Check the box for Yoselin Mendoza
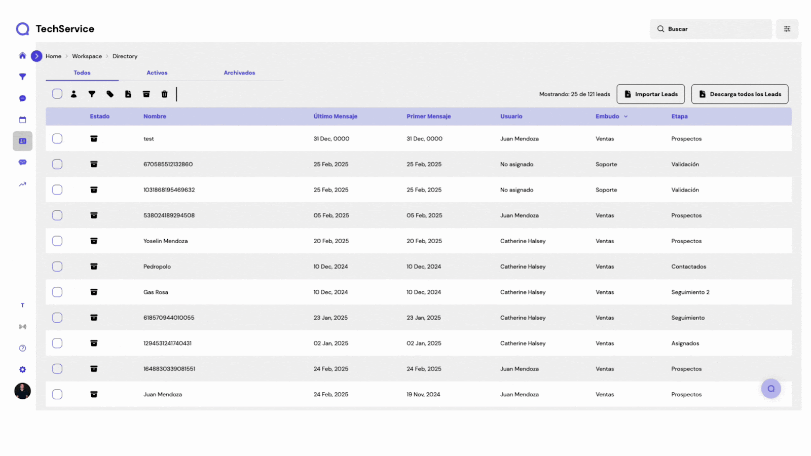811x456 pixels. 57,241
